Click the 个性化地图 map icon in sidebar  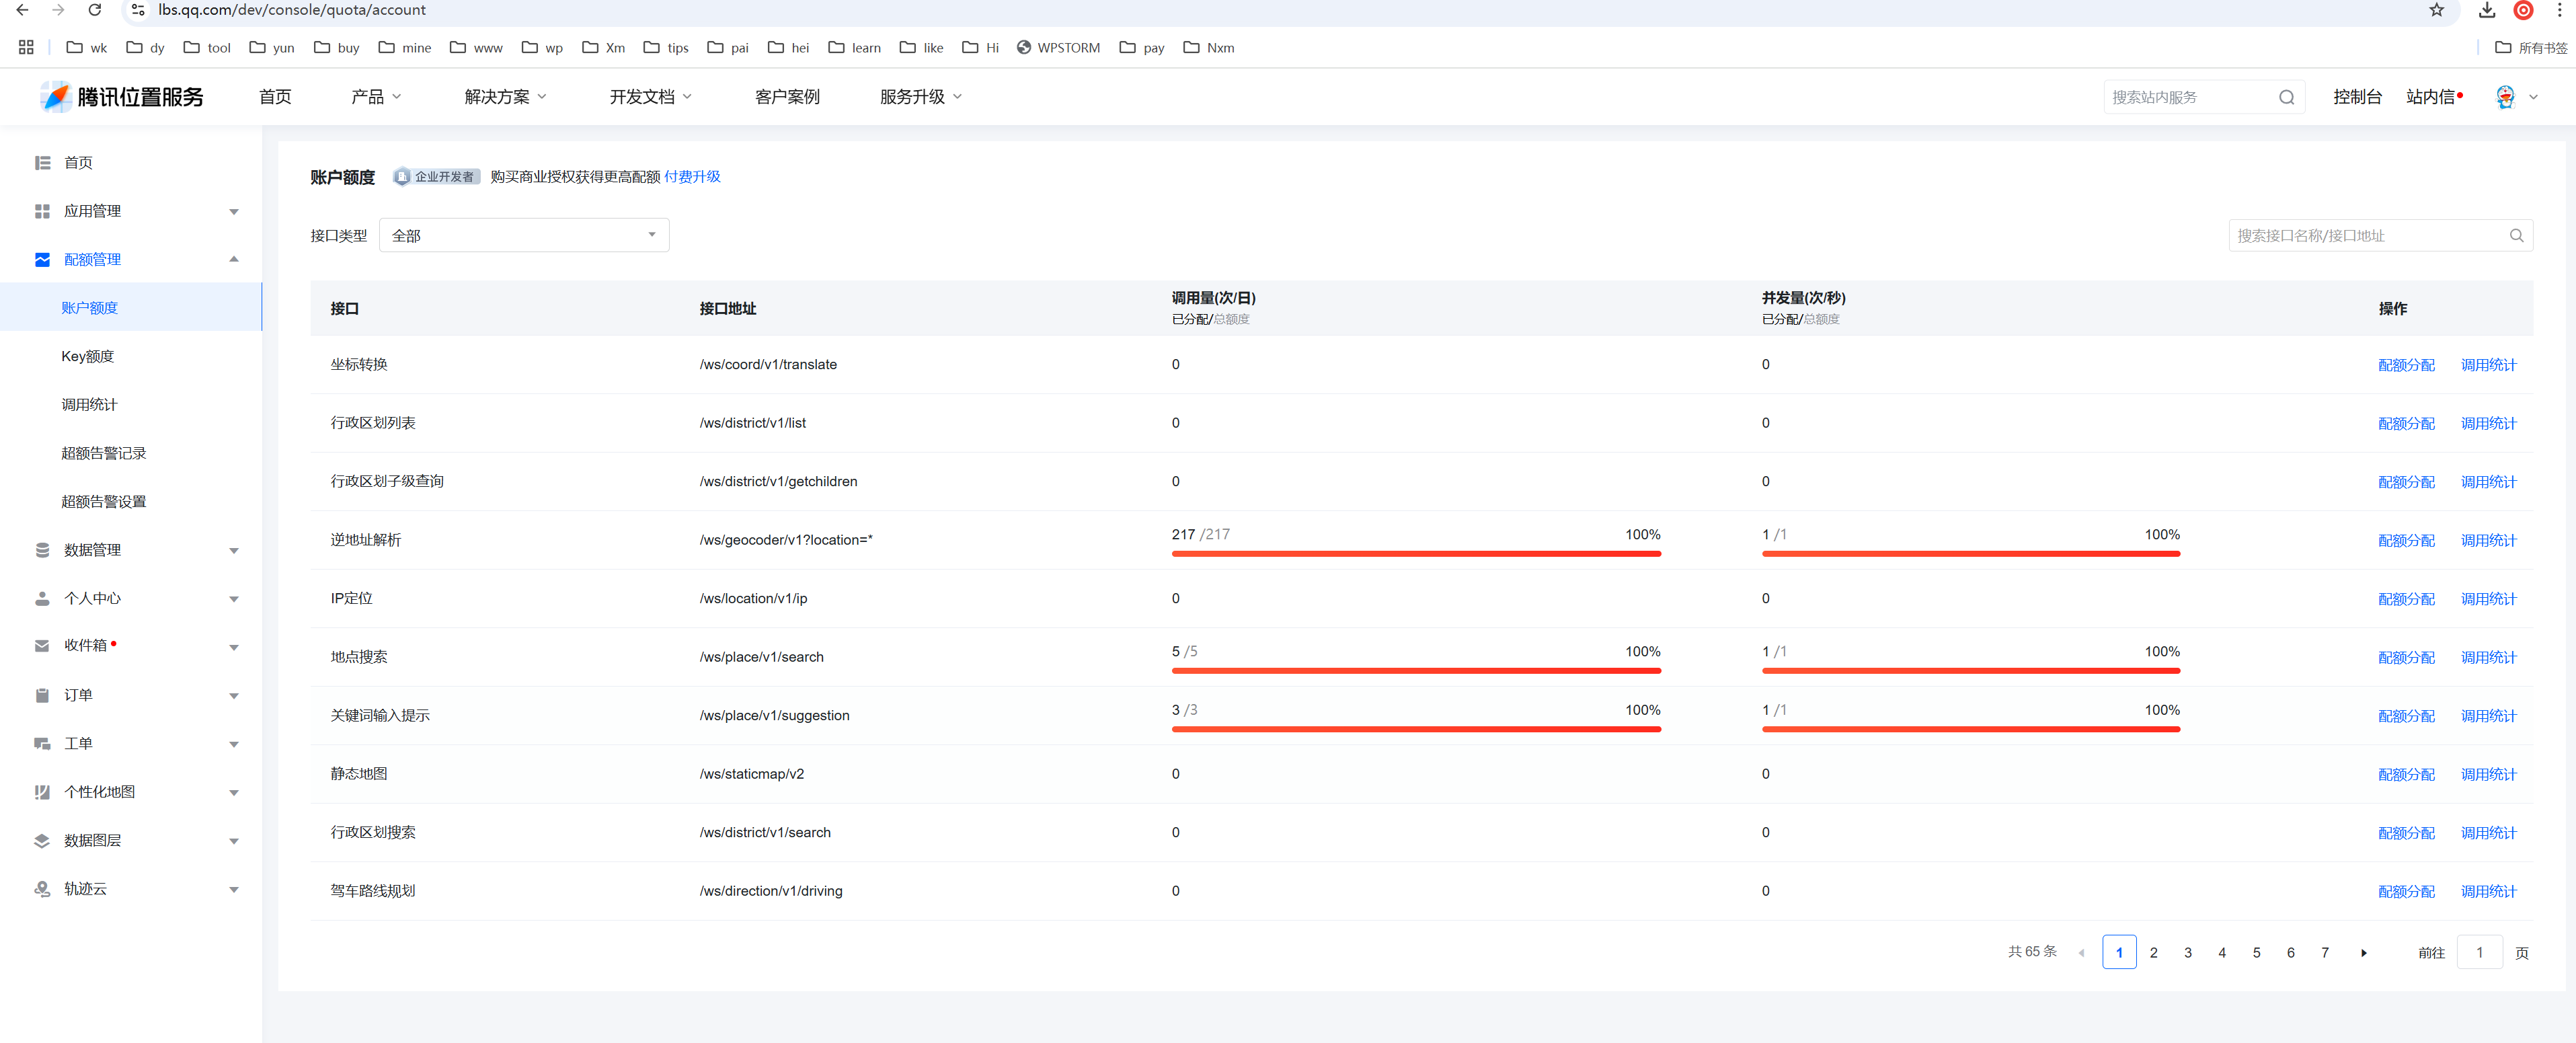42,792
